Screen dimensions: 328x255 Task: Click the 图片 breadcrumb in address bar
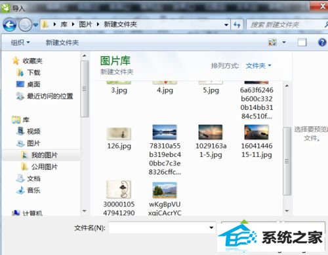pos(85,24)
